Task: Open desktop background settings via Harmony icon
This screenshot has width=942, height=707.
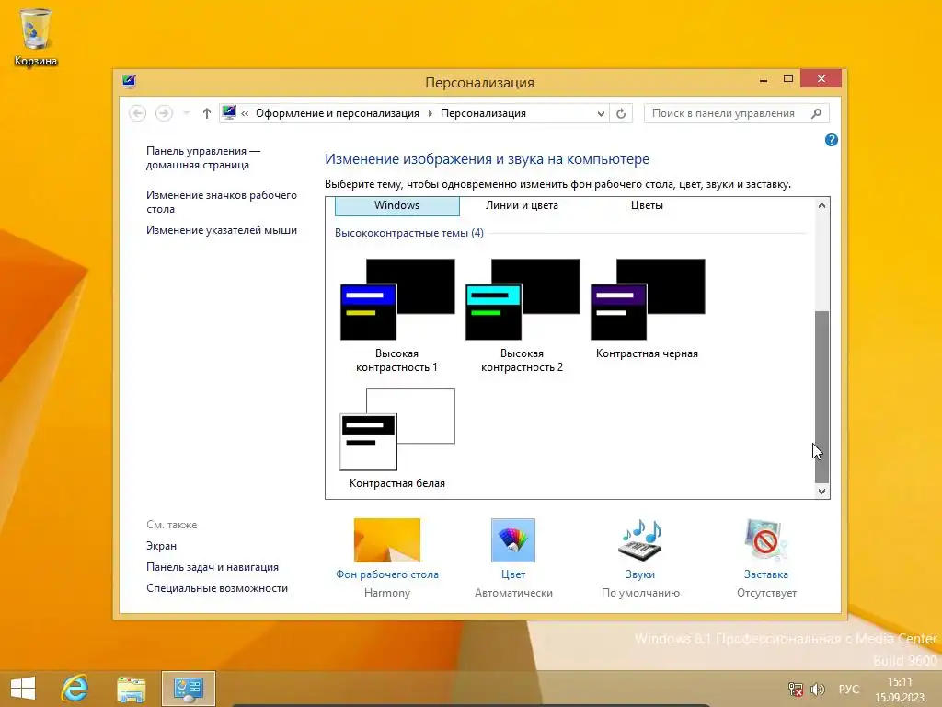Action: [x=387, y=539]
